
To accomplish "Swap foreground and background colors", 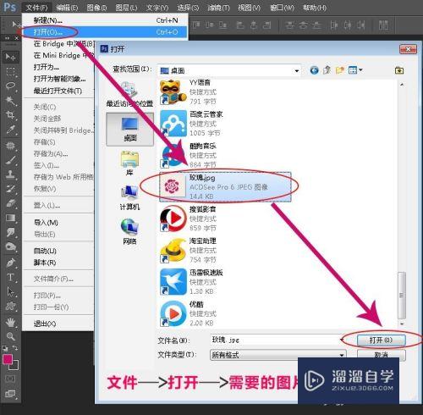I will point(15,348).
